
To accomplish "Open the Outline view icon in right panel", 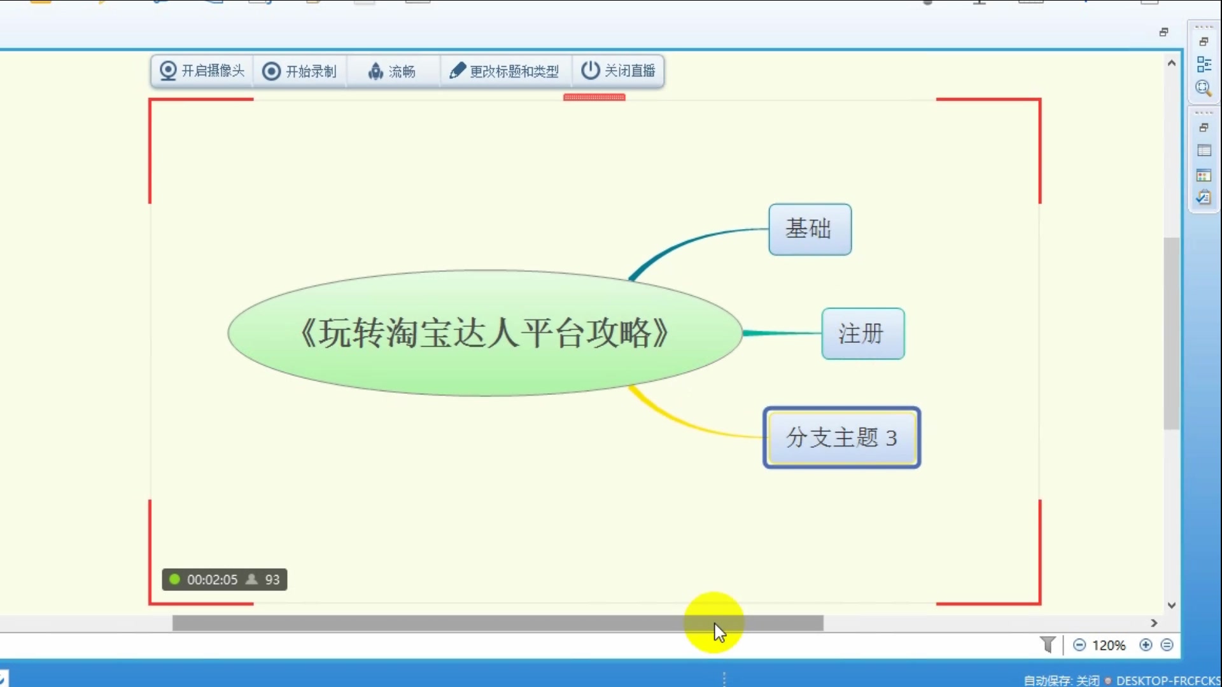I will (x=1204, y=64).
